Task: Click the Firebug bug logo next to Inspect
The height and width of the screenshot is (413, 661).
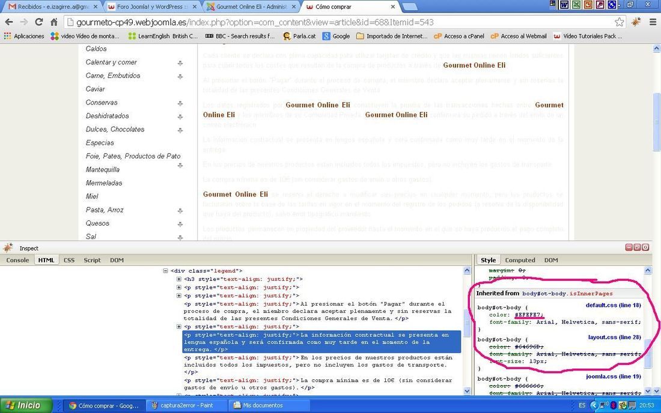Action: [8, 247]
